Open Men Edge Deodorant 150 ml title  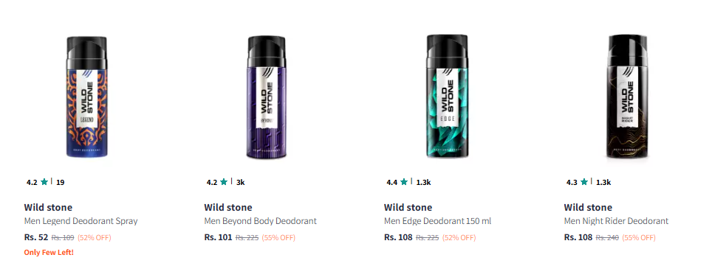click(438, 221)
